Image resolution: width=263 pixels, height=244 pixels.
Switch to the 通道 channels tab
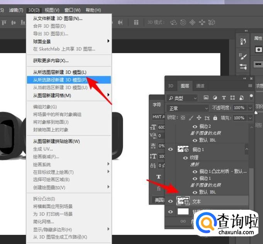click(200, 86)
